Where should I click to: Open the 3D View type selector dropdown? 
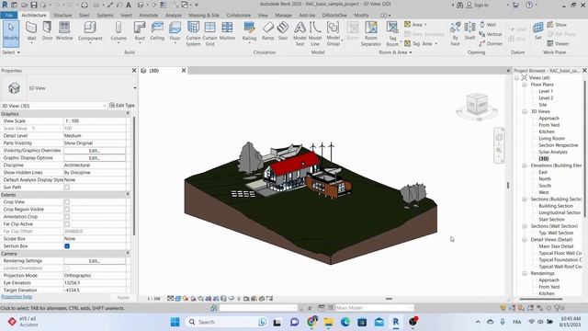[135, 88]
